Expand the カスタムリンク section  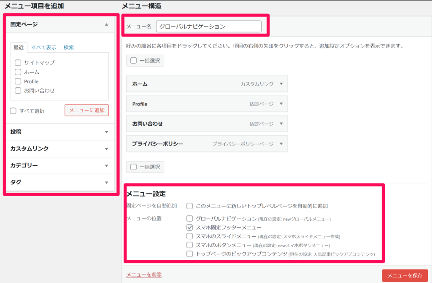click(107, 149)
